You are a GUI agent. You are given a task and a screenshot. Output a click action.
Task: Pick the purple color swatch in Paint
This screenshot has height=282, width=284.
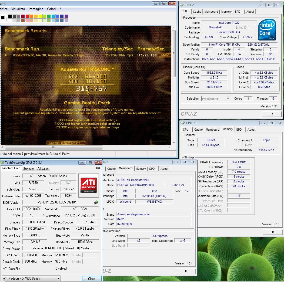click(x=66, y=16)
